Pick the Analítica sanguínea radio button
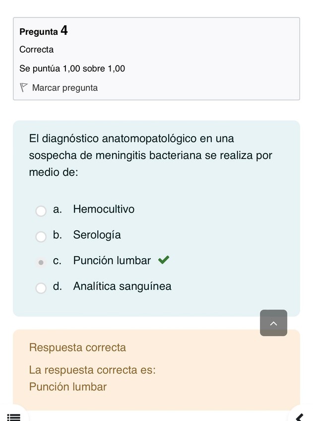The height and width of the screenshot is (421, 313). tap(41, 288)
